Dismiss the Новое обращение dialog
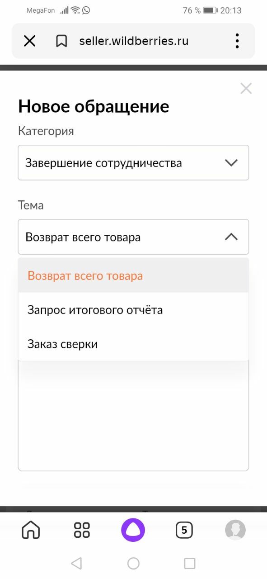The width and height of the screenshot is (267, 579). 246,88
